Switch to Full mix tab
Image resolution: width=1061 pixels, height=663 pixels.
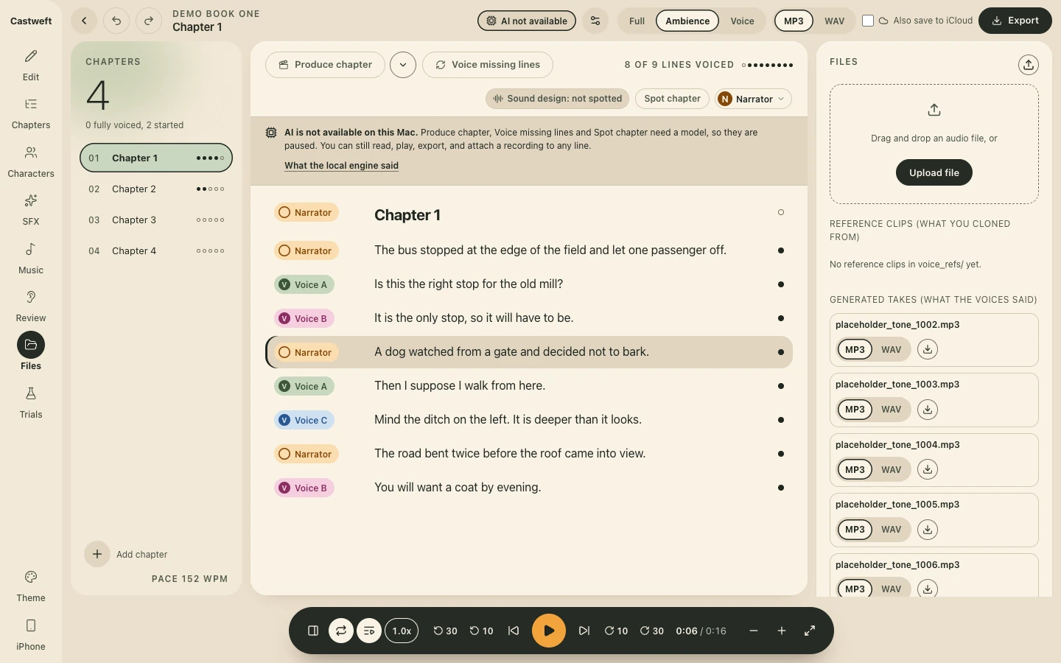[637, 21]
